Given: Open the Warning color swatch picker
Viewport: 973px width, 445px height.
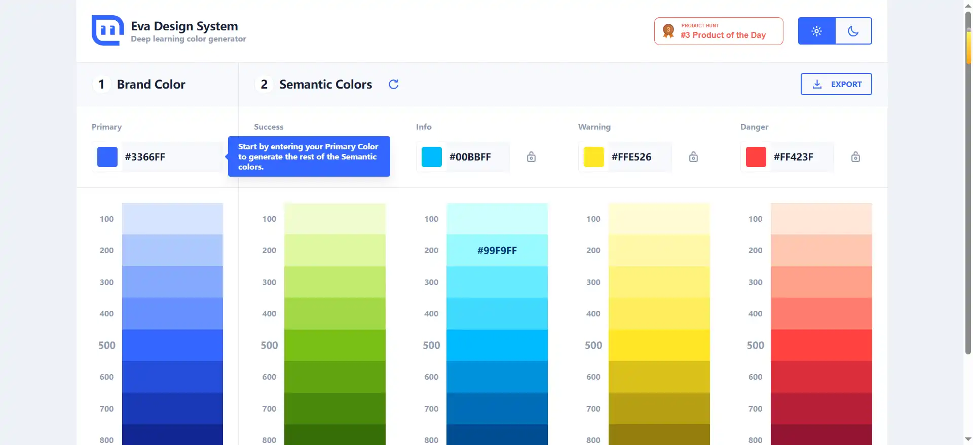Looking at the screenshot, I should click(x=594, y=157).
